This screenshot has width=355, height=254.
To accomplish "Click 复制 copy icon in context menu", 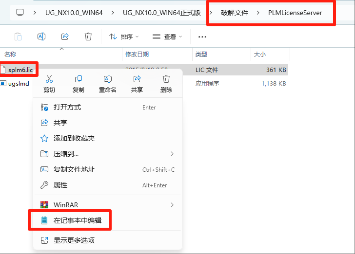I will (79, 84).
